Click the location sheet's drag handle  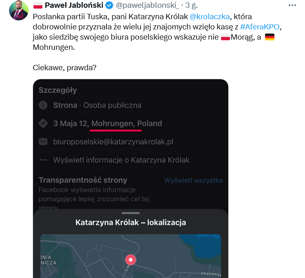(x=130, y=213)
